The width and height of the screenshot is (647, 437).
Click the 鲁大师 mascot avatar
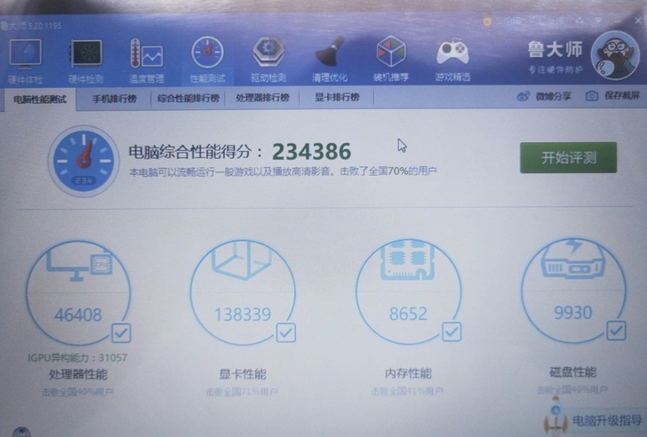(x=615, y=55)
